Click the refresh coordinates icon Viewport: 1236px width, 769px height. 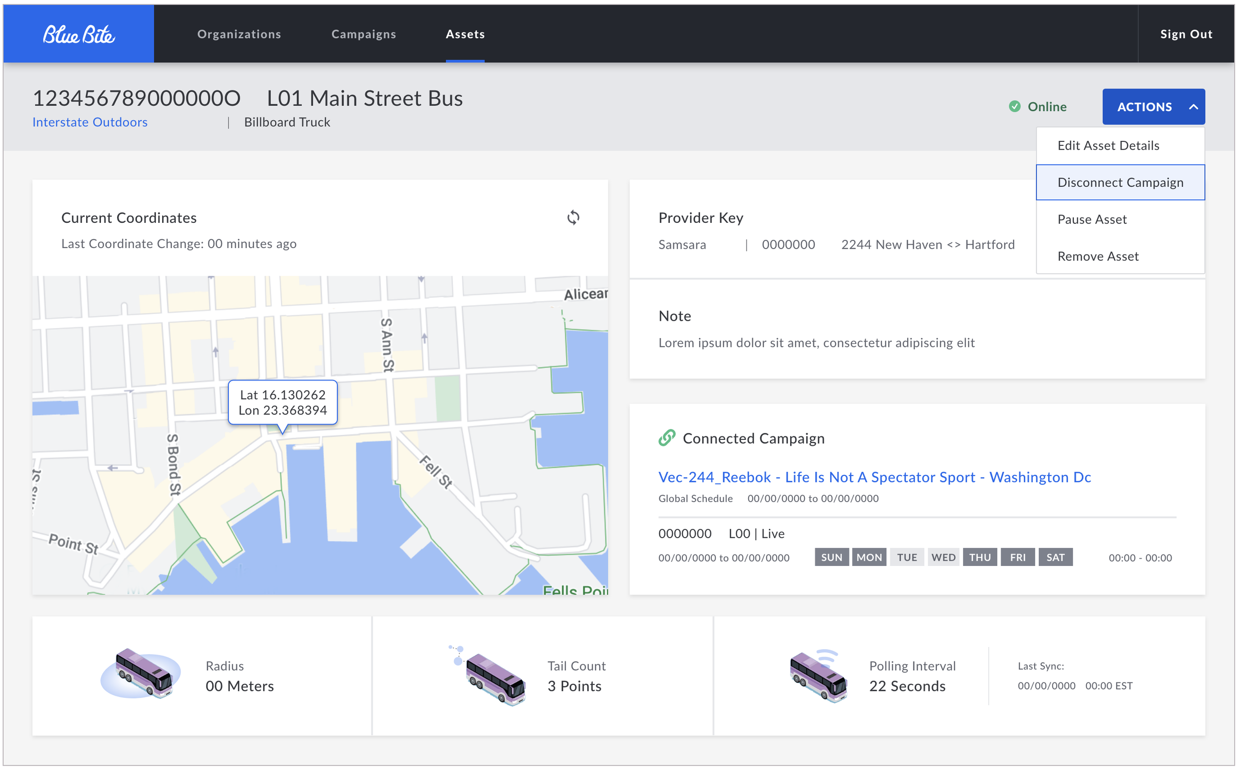pos(573,217)
